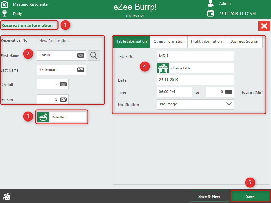The height and width of the screenshot is (203, 271).
Task: Click the Time field showing 06:00 PM
Action: coord(175,92)
